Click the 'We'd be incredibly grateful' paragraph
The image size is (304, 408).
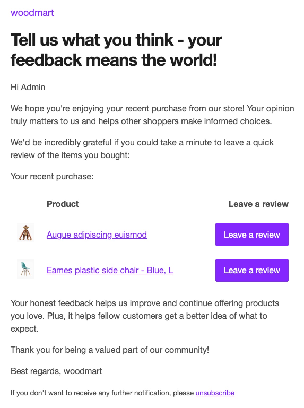point(142,149)
